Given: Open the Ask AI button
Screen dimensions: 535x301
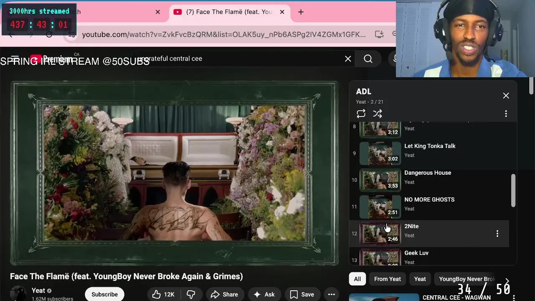Looking at the screenshot, I should [x=264, y=294].
